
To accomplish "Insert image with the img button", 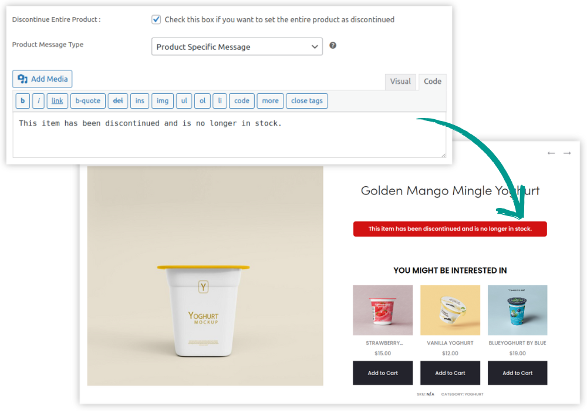I will click(163, 100).
